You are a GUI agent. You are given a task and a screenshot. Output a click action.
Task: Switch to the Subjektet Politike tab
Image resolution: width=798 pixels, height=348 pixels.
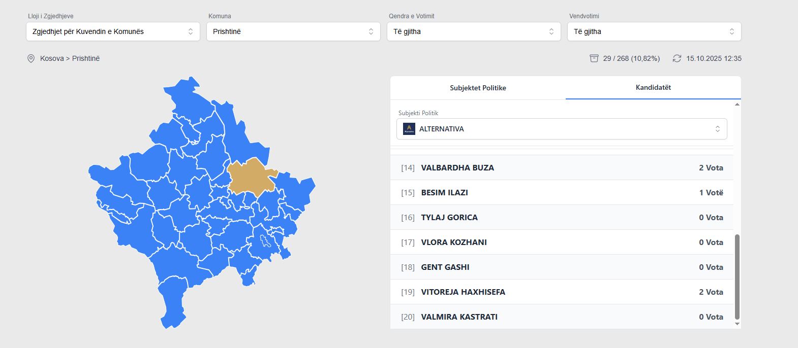(478, 88)
